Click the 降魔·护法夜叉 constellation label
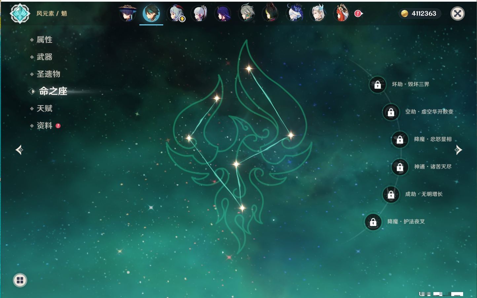This screenshot has width=477, height=298. pos(406,222)
